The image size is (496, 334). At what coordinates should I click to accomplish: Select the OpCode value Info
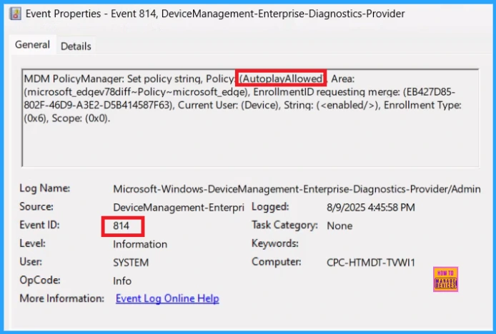pyautogui.click(x=122, y=280)
